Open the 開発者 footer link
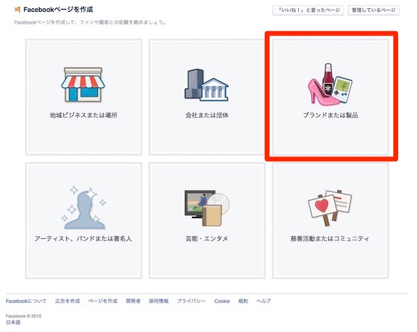Viewport: 417px width, 332px height. tap(133, 301)
